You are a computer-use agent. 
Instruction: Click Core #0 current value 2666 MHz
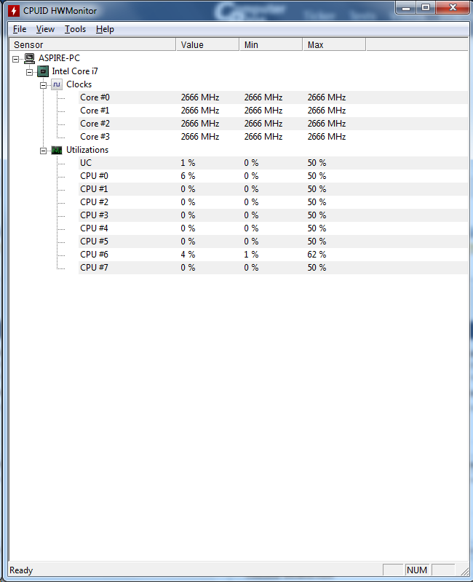coord(199,97)
